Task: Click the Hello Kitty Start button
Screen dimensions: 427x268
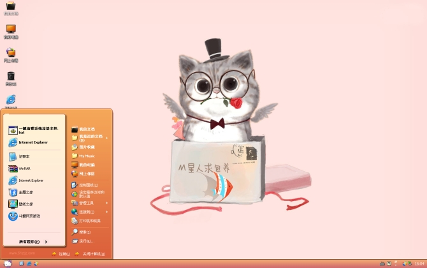Action: click(8, 264)
